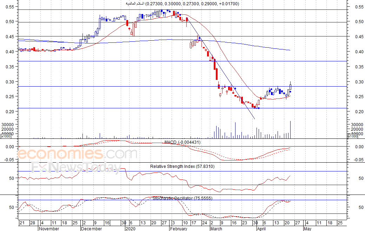Click the "24" date label on the time axis

pos(205,223)
